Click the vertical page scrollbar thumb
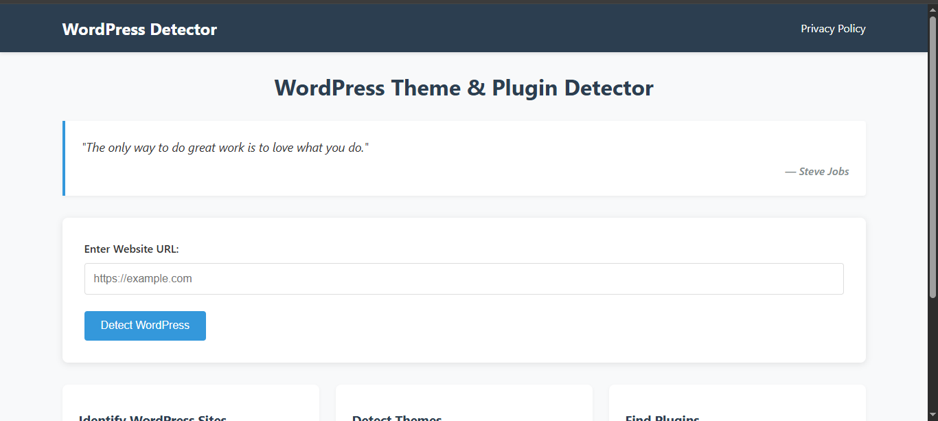The width and height of the screenshot is (938, 421). (x=933, y=157)
